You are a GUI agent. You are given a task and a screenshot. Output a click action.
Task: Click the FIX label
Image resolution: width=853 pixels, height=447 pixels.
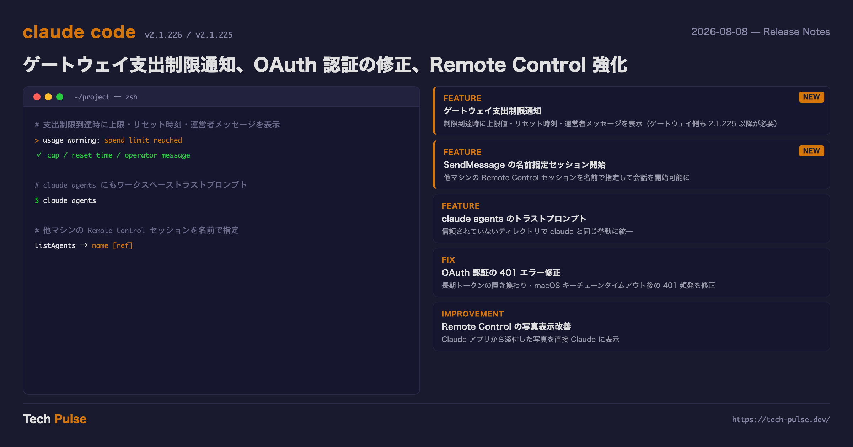[x=448, y=260]
